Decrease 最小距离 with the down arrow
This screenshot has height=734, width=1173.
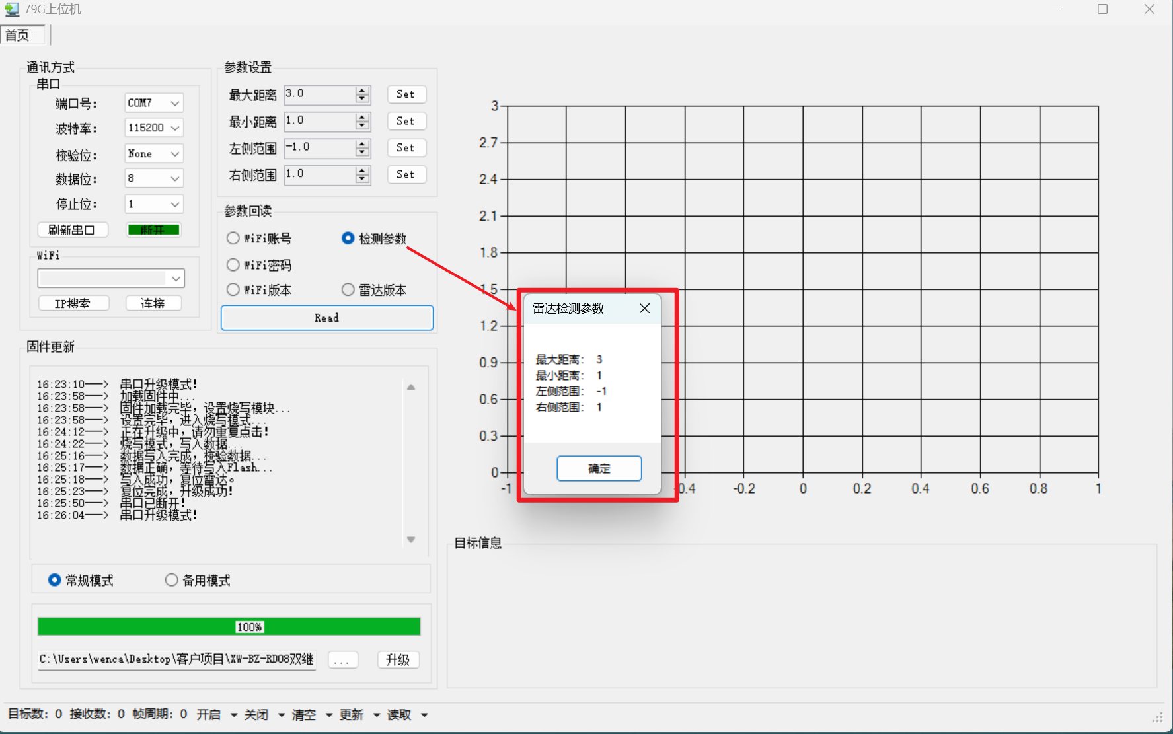[x=362, y=126]
